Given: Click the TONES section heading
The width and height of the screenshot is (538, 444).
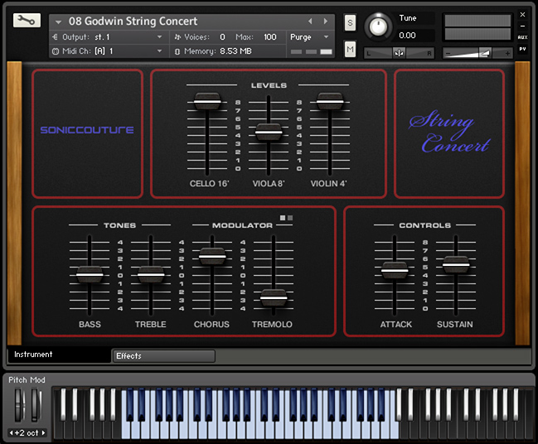Looking at the screenshot, I should [x=119, y=225].
